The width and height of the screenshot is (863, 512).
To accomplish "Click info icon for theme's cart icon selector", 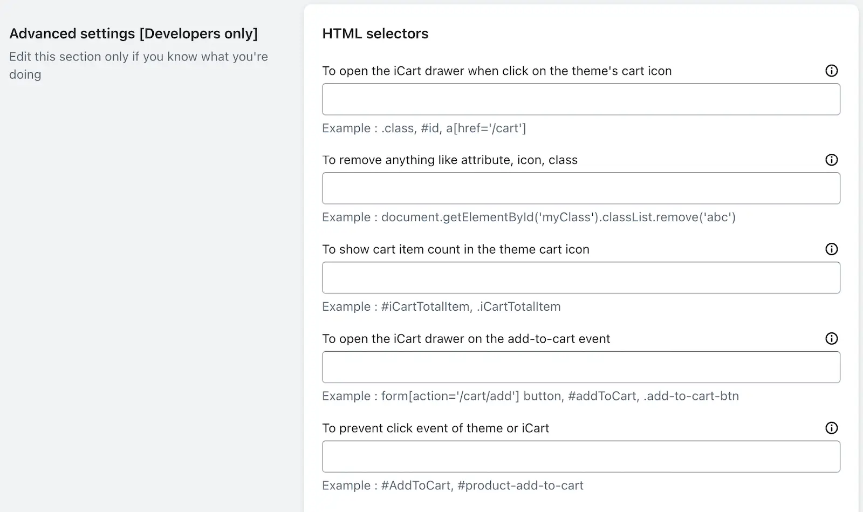I will [x=831, y=71].
